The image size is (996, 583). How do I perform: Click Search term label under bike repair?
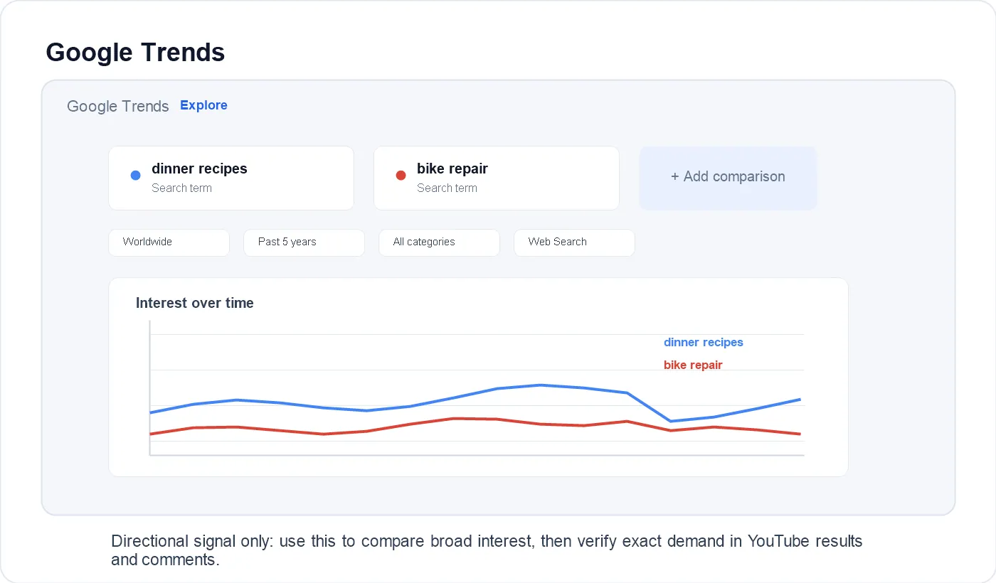click(447, 188)
